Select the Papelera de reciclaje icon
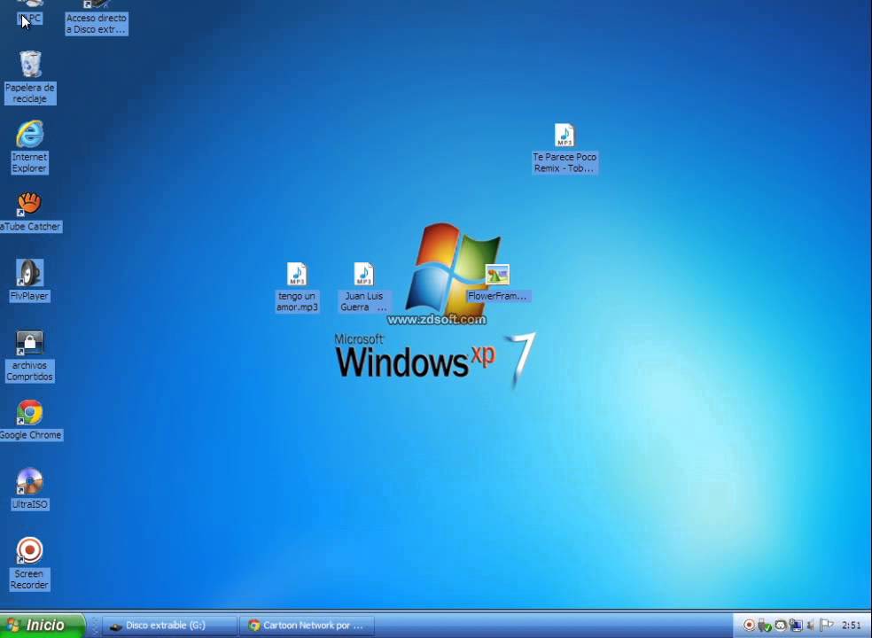 click(x=30, y=66)
